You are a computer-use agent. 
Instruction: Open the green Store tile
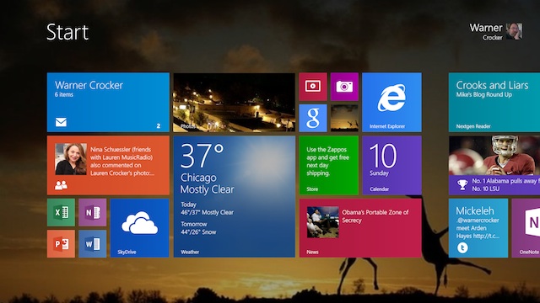(x=328, y=165)
